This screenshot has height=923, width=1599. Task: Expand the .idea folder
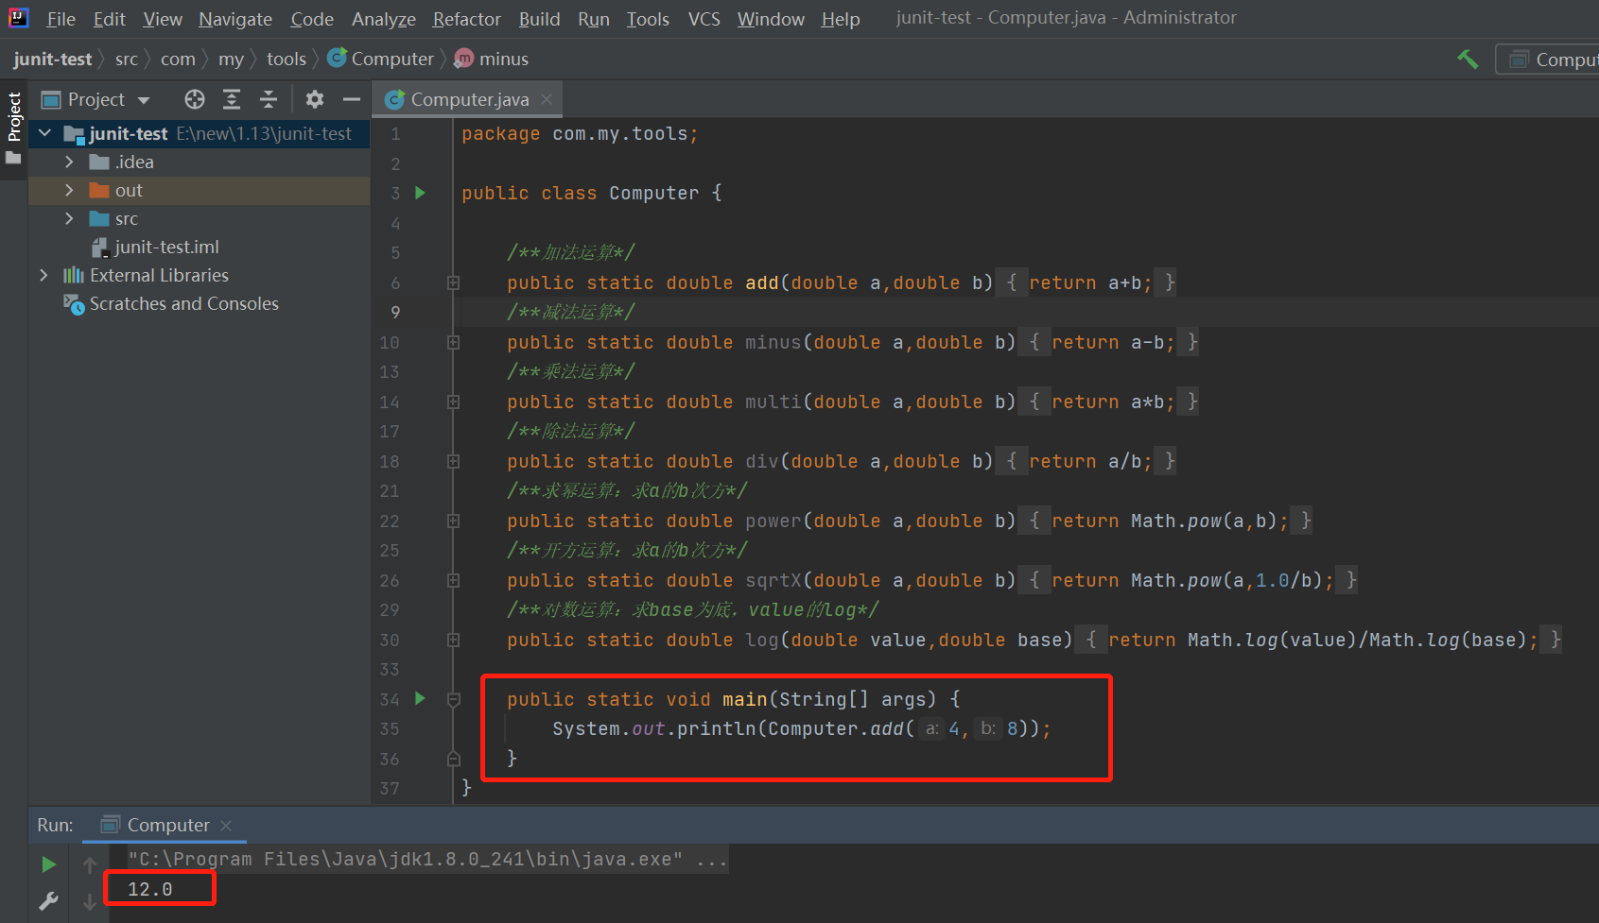[x=69, y=162]
